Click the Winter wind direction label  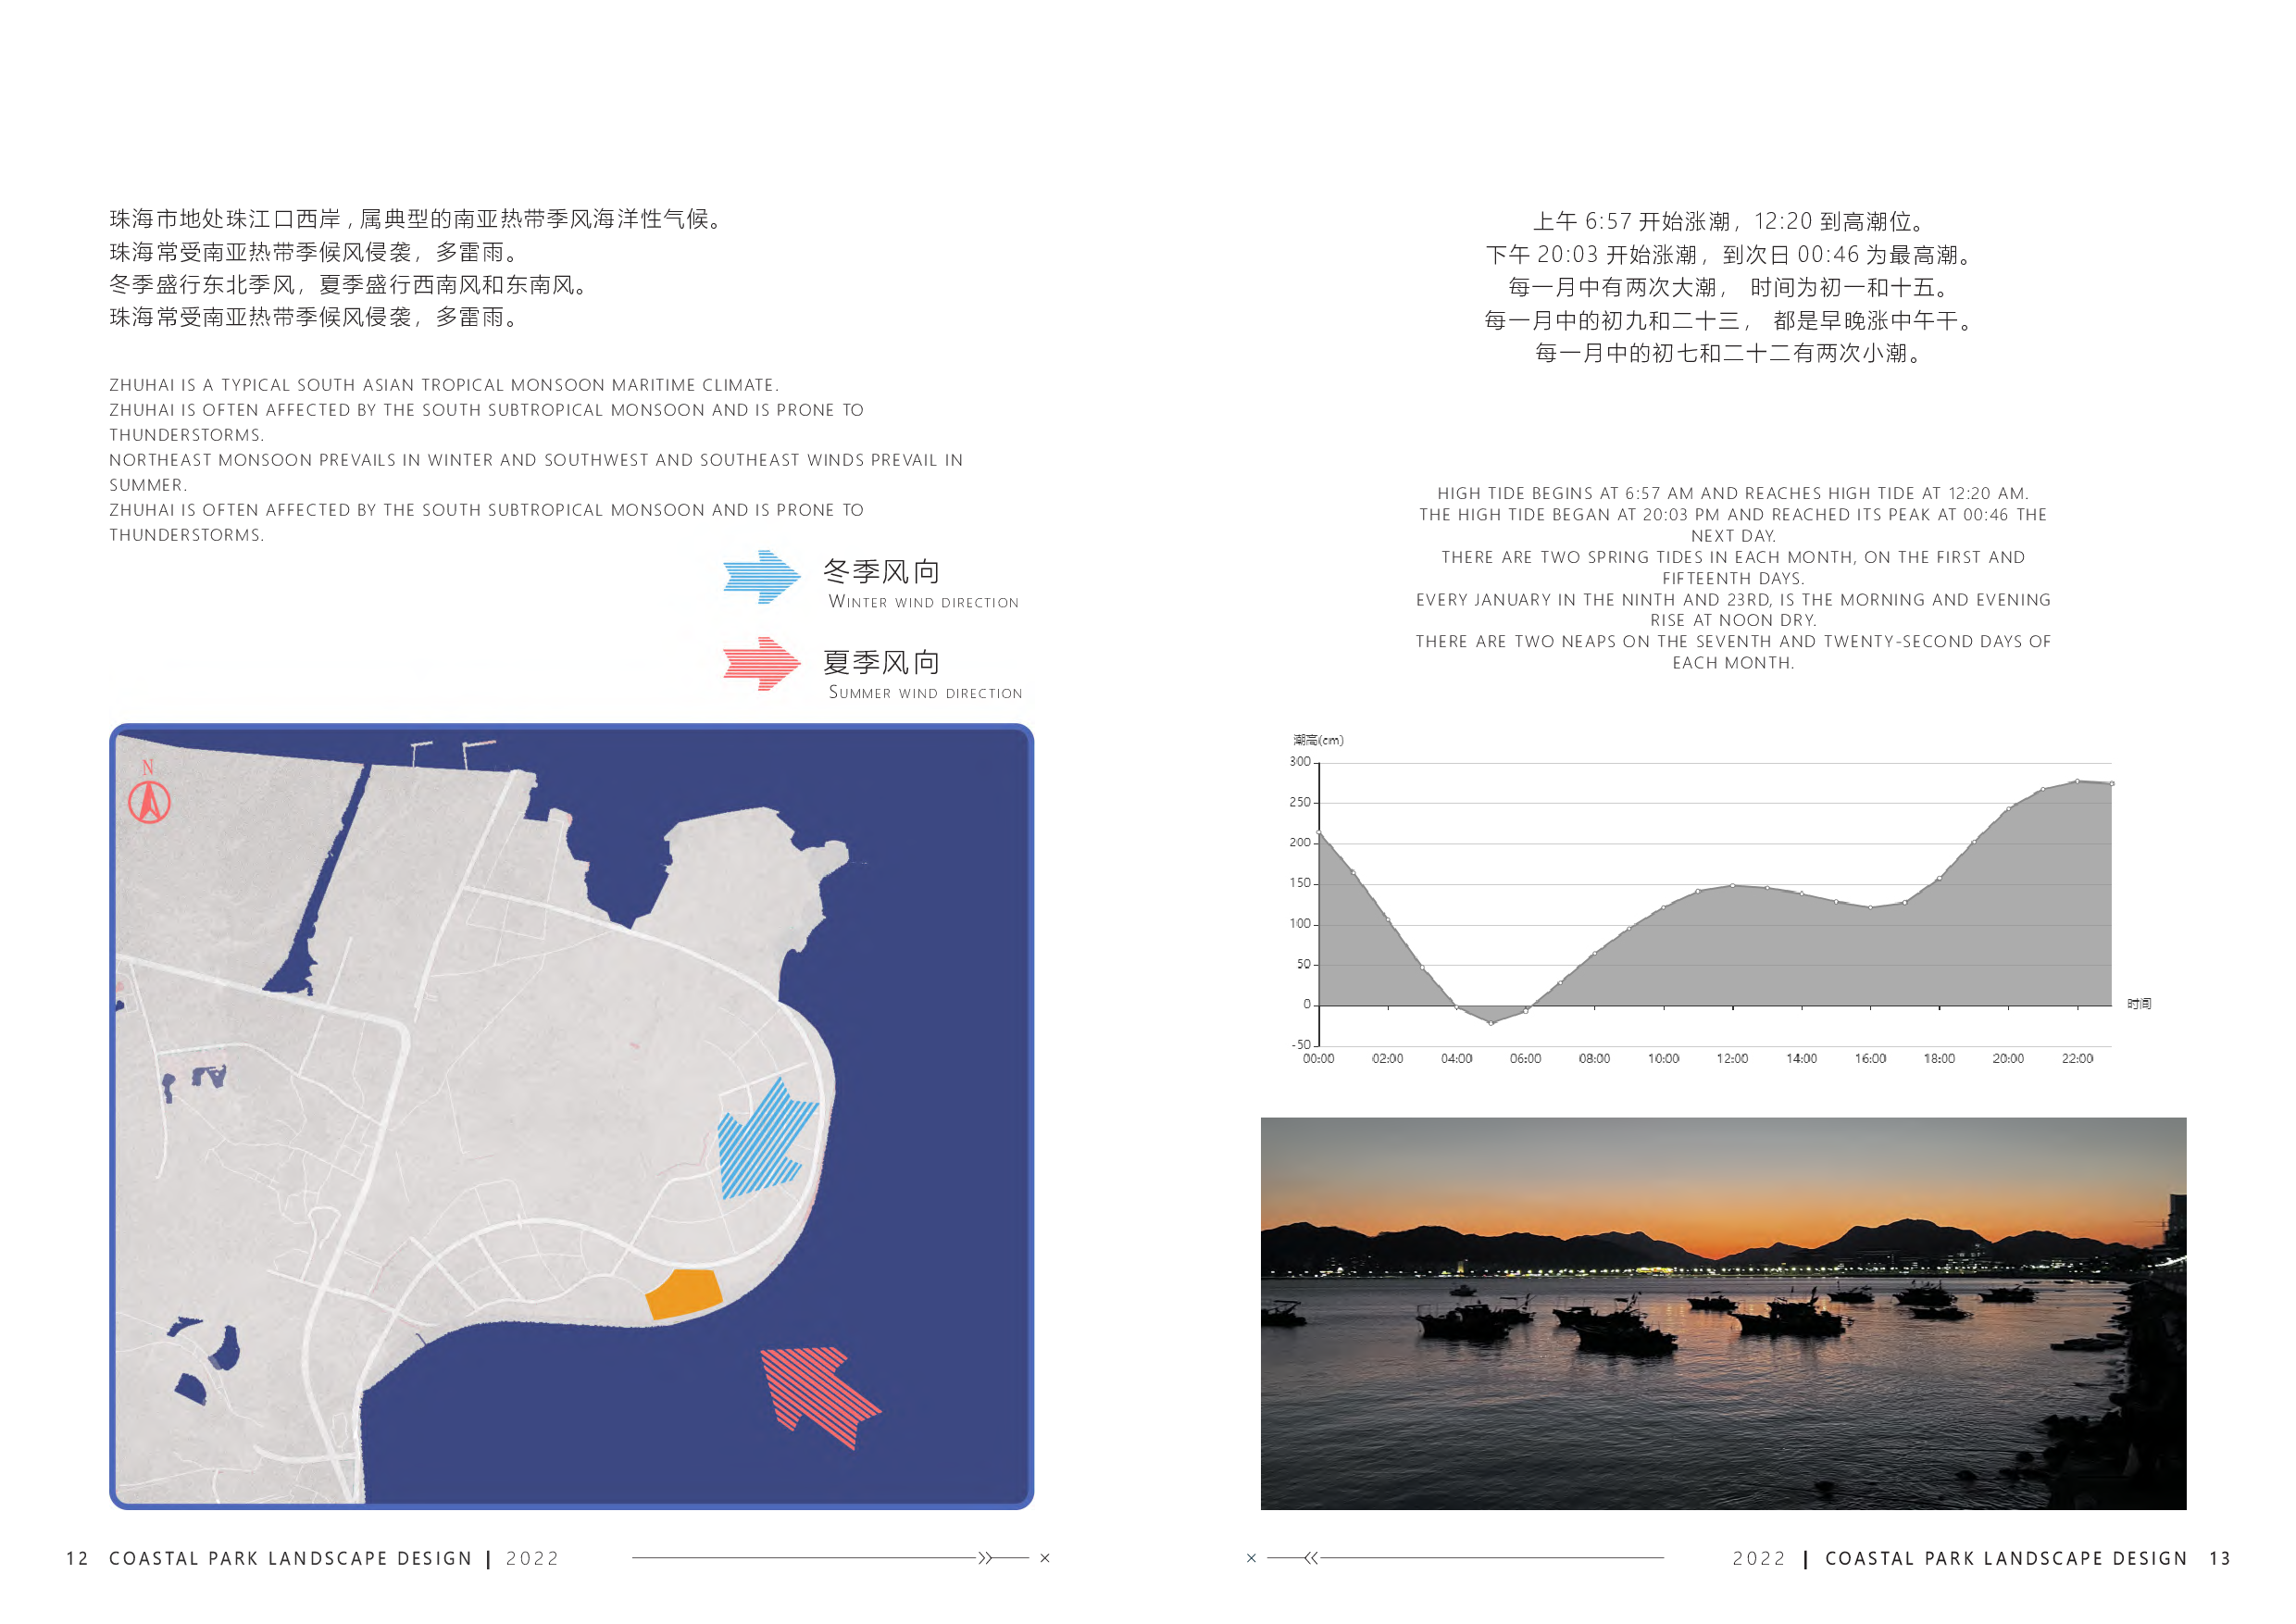[923, 602]
